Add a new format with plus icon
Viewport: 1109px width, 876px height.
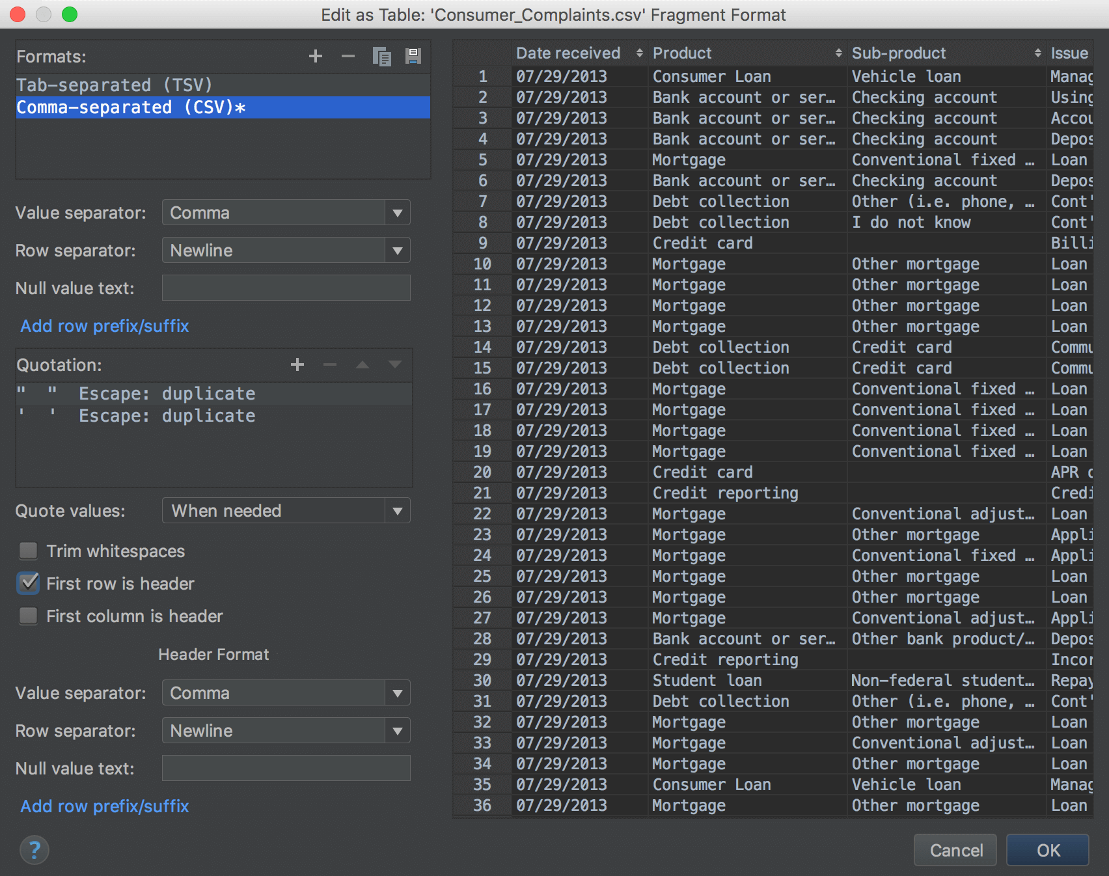[316, 57]
